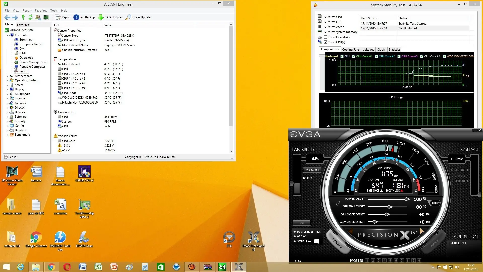Switch to the Favorites tab

pos(23,25)
